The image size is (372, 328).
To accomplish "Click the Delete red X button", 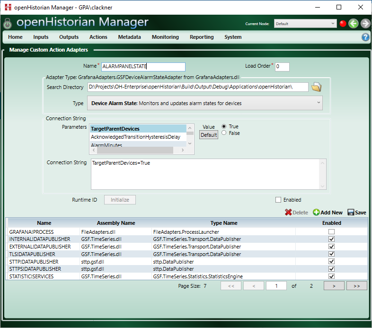I will pyautogui.click(x=296, y=213).
